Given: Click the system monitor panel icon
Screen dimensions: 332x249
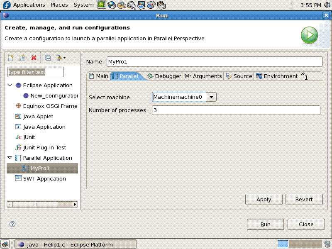Looking at the screenshot, I should (102, 5).
